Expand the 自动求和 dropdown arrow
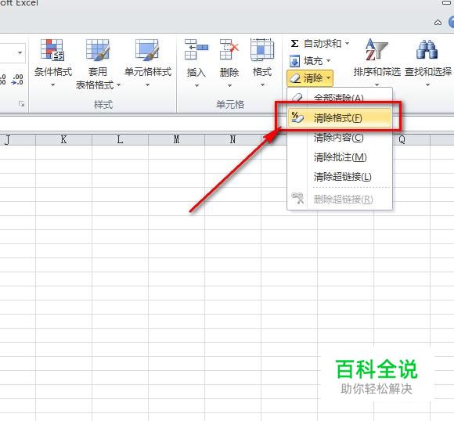The width and height of the screenshot is (454, 421). point(347,44)
